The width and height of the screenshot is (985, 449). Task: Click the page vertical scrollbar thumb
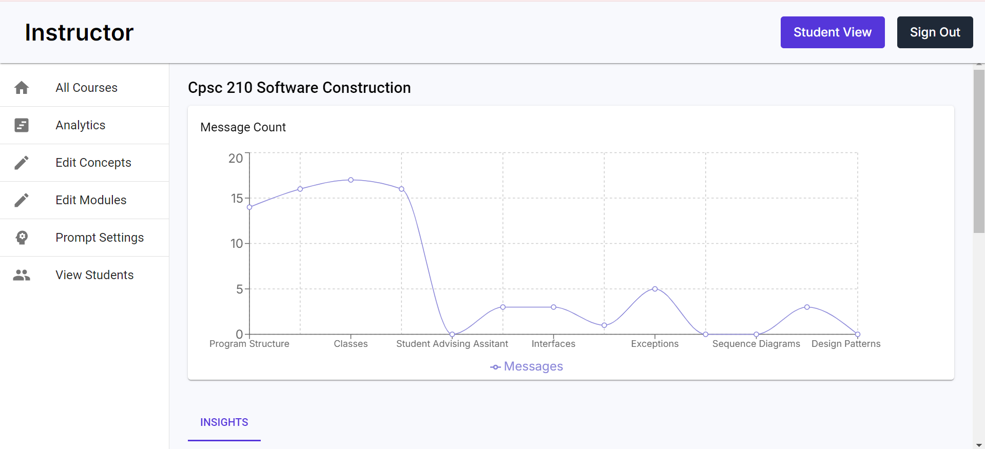pos(979,151)
